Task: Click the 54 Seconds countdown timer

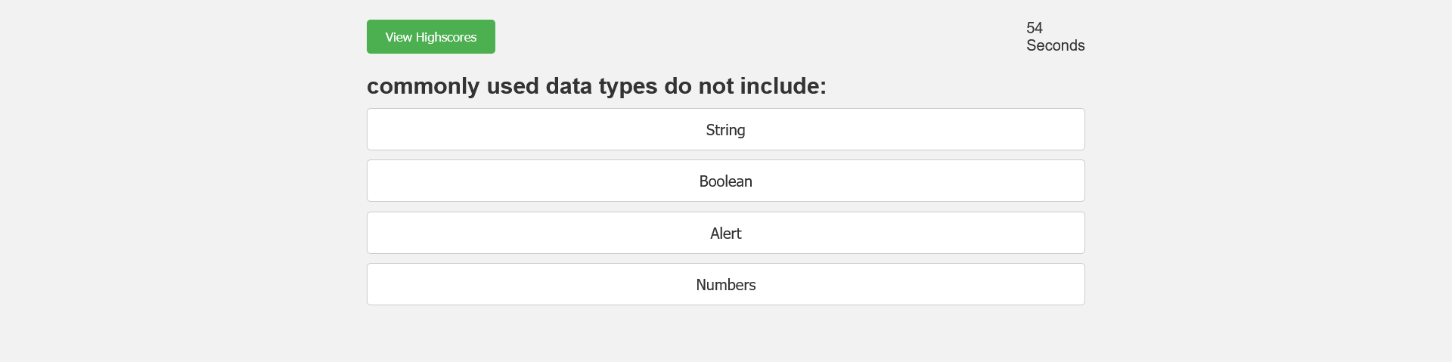Action: pyautogui.click(x=1054, y=37)
